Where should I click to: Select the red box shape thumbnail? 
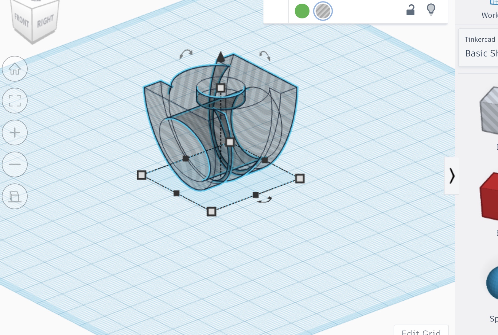[x=489, y=196]
